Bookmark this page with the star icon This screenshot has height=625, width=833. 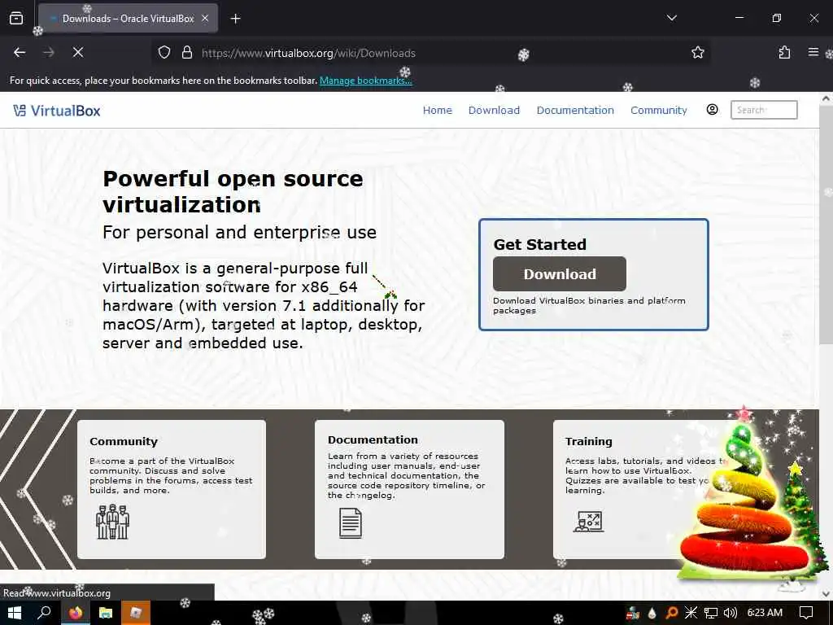tap(697, 52)
